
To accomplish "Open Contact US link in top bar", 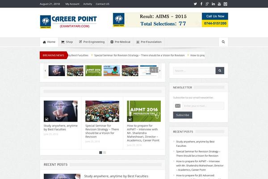I will pyautogui.click(x=102, y=4).
